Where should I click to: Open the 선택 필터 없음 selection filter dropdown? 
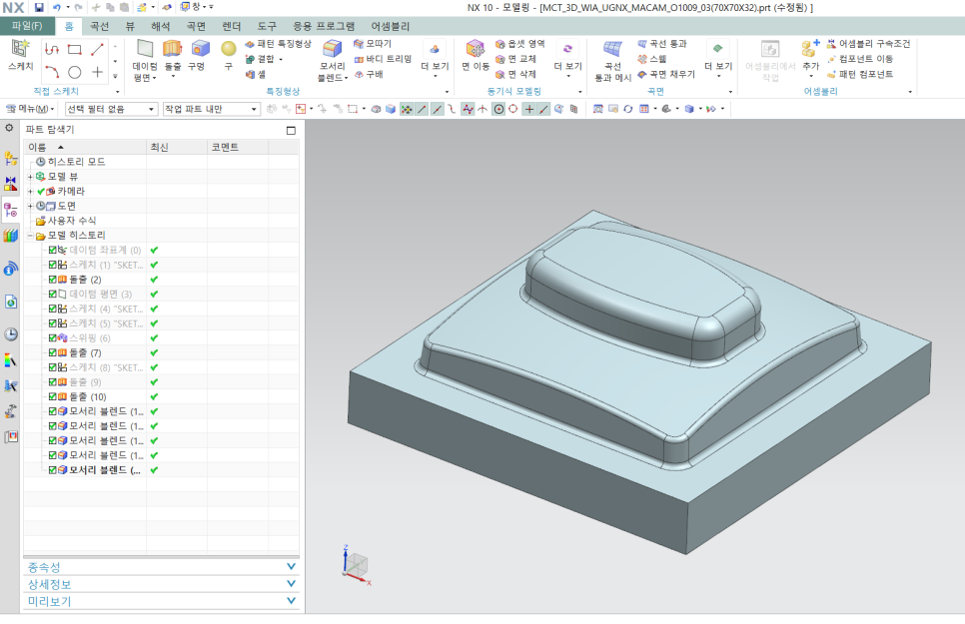(111, 109)
